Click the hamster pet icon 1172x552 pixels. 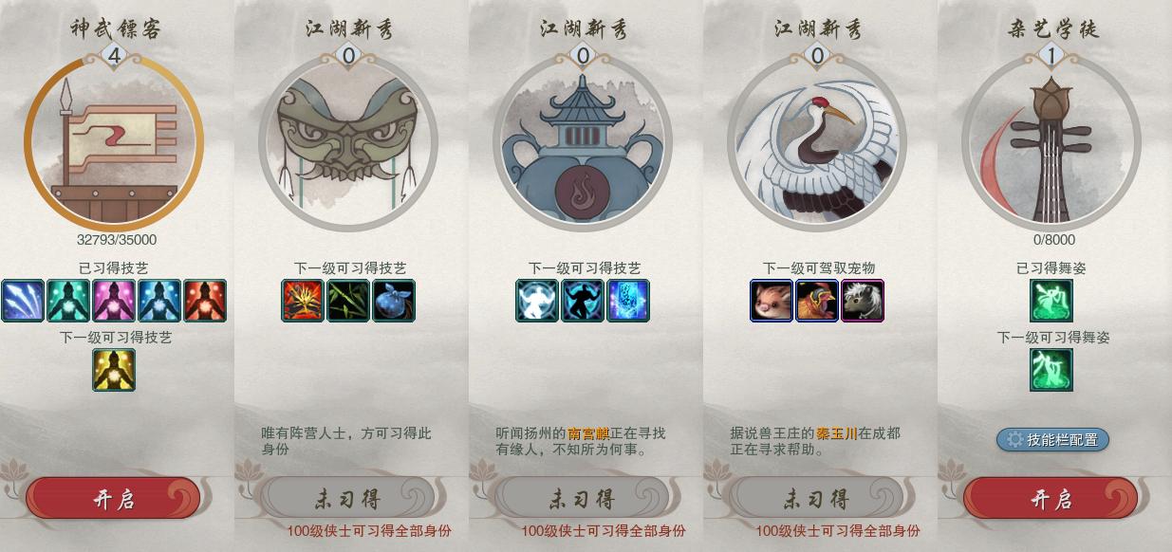772,301
